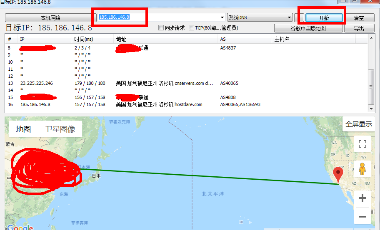This screenshot has height=230, width=380.
Task: Click the 本机网络 button
Action: coord(51,18)
